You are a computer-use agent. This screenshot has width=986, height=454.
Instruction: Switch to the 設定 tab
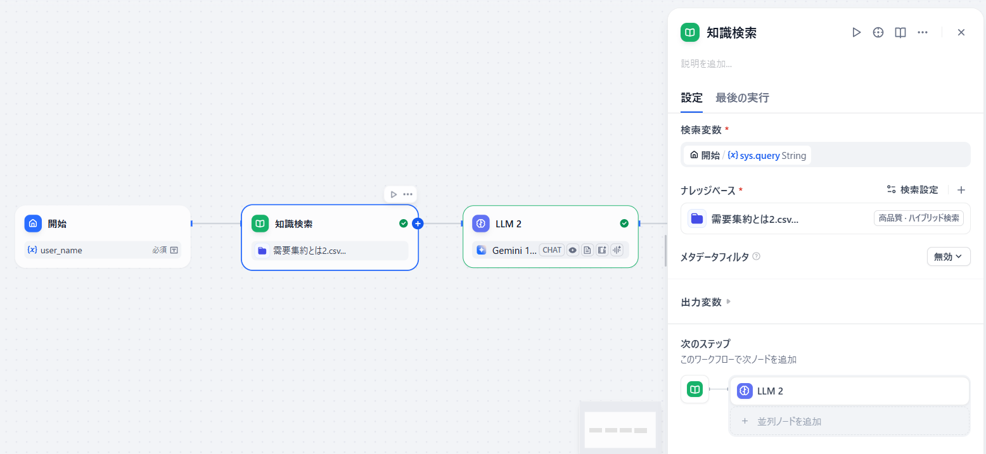coord(691,98)
